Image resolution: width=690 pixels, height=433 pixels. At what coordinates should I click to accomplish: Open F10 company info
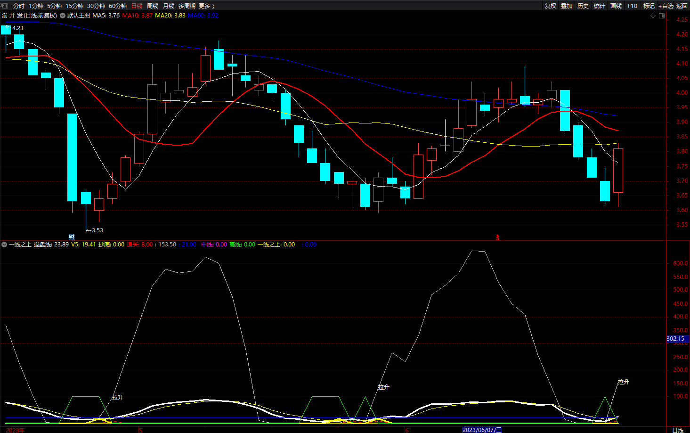633,6
